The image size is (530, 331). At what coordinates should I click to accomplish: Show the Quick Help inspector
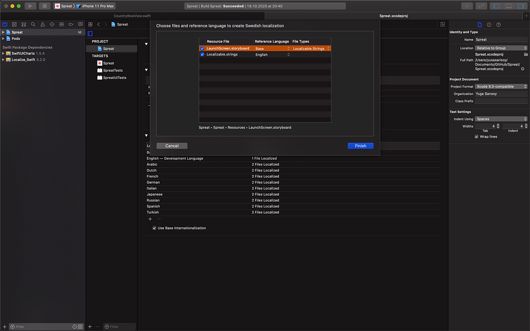pyautogui.click(x=499, y=25)
